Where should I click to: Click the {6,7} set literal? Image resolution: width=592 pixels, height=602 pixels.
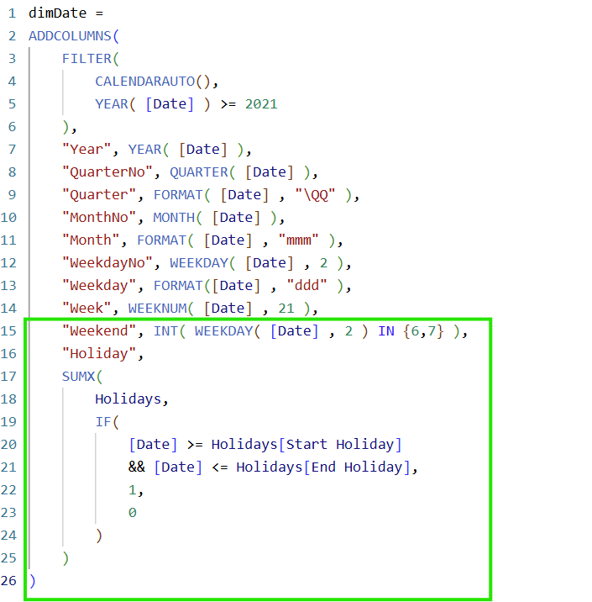pyautogui.click(x=423, y=331)
